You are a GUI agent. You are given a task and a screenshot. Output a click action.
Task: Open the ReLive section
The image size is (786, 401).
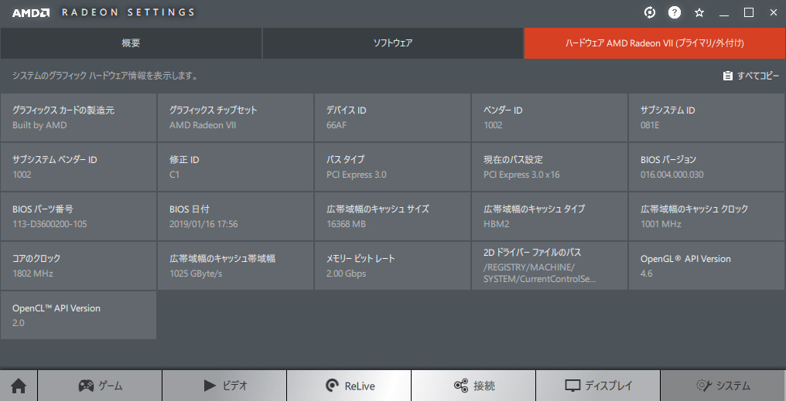[x=349, y=386]
